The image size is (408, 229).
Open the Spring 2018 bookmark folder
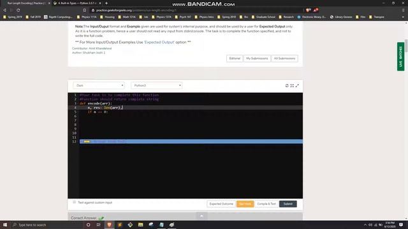point(227,17)
